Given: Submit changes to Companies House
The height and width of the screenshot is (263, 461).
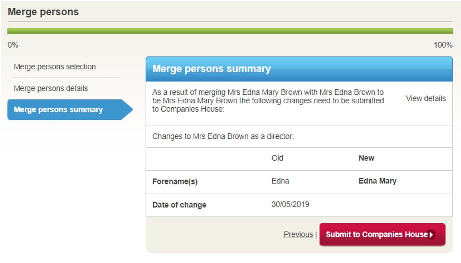Looking at the screenshot, I should [x=377, y=234].
